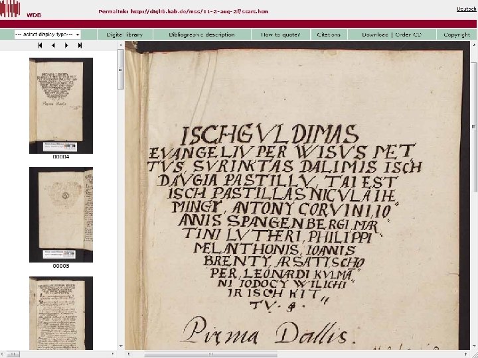This screenshot has height=358, width=478.
Task: Click the Order CD link
Action: (408, 34)
